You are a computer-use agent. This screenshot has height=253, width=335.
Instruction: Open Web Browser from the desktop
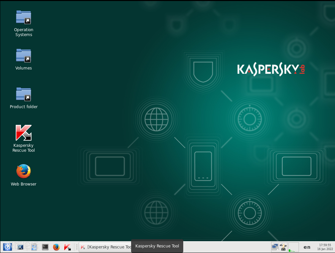tap(23, 171)
